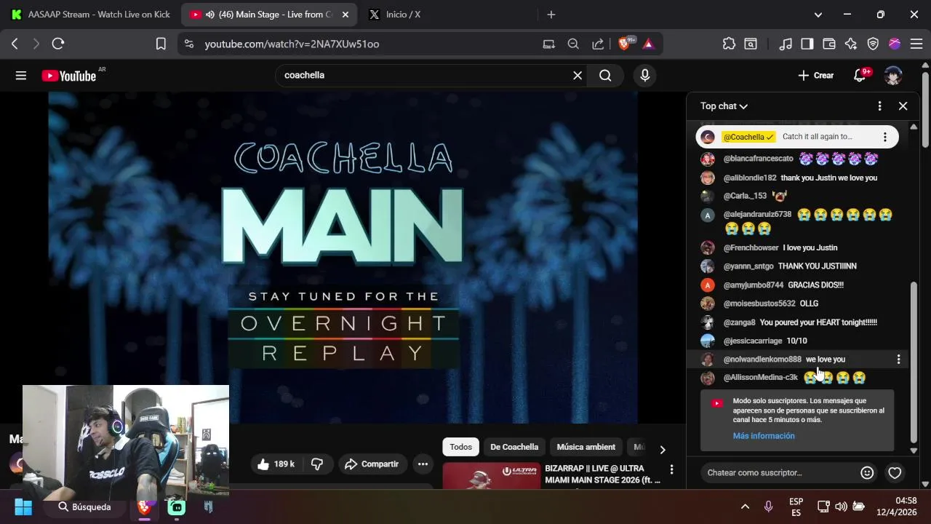The image size is (931, 524).
Task: Open the BIZARRAP Ultra Miami thumbnail
Action: pos(492,475)
